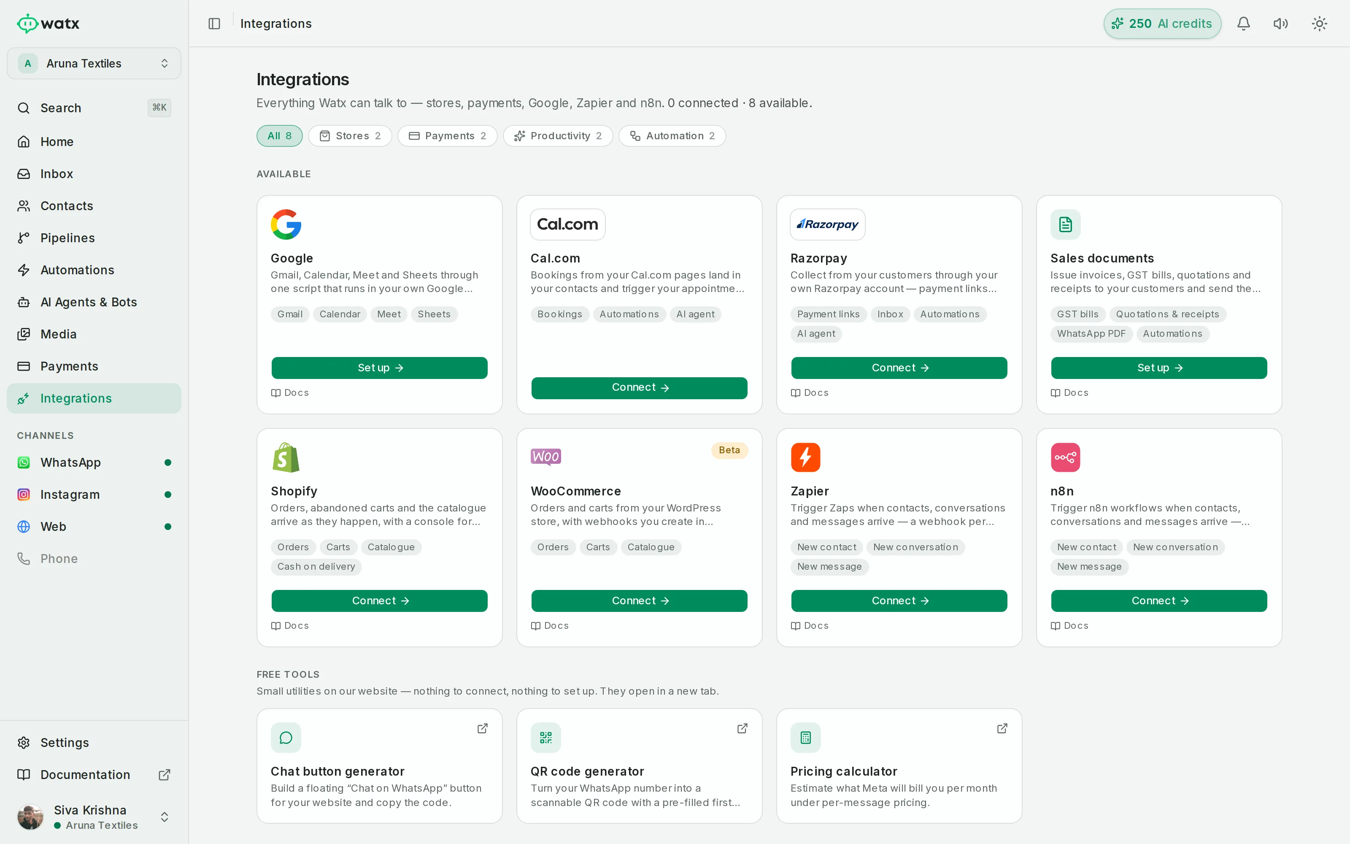Open Chat button generator external link icon

tap(483, 728)
